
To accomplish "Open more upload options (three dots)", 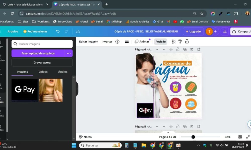I will click(69, 53).
